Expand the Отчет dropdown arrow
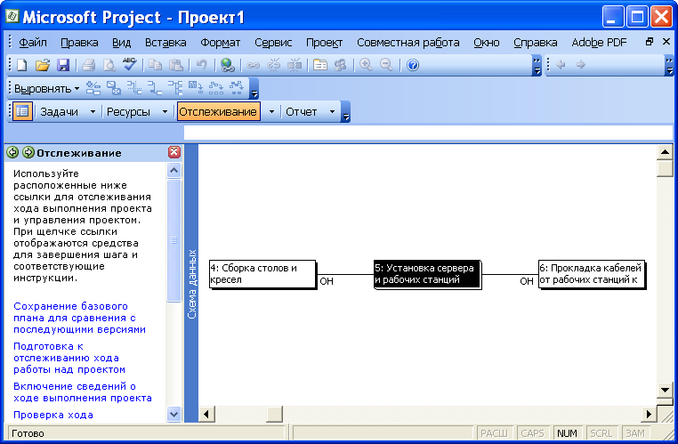Screen dimensions: 678x444 coord(332,111)
